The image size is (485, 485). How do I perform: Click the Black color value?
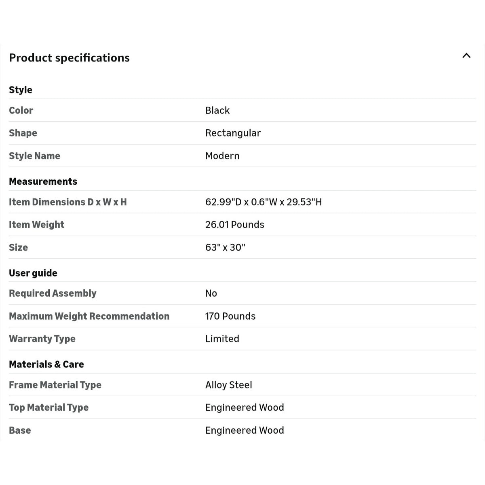(x=217, y=110)
